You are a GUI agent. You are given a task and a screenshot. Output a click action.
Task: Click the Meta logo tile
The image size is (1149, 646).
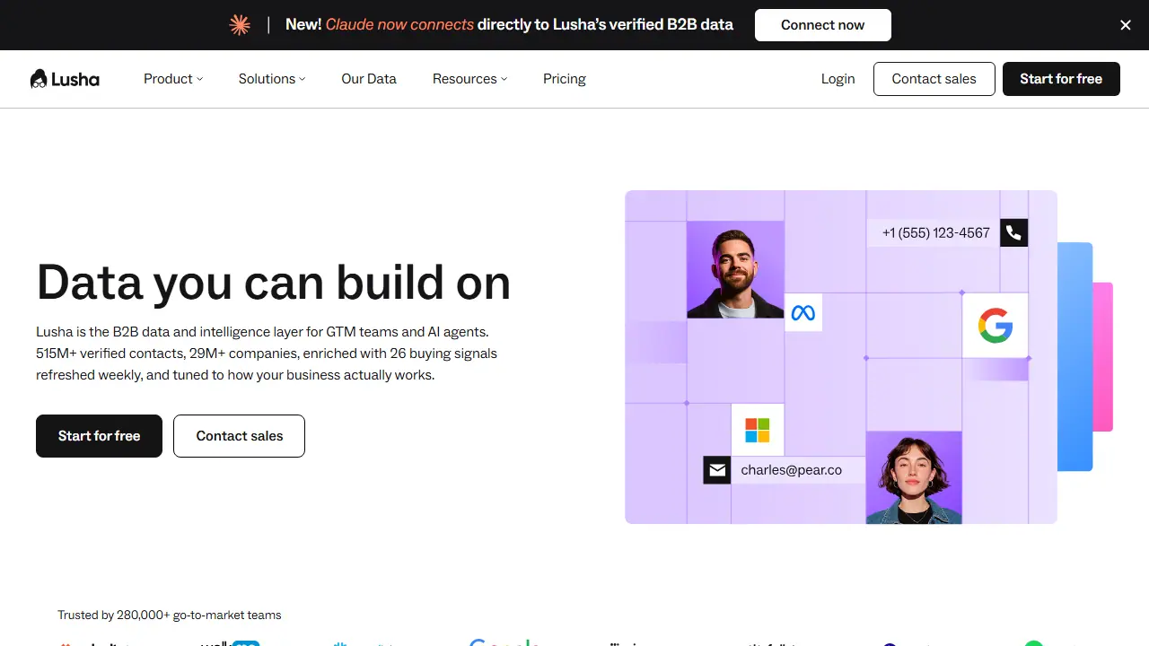tap(803, 312)
